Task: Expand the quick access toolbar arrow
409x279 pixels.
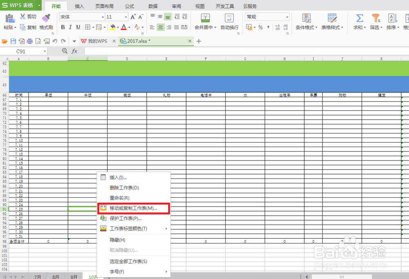Action: (x=74, y=41)
